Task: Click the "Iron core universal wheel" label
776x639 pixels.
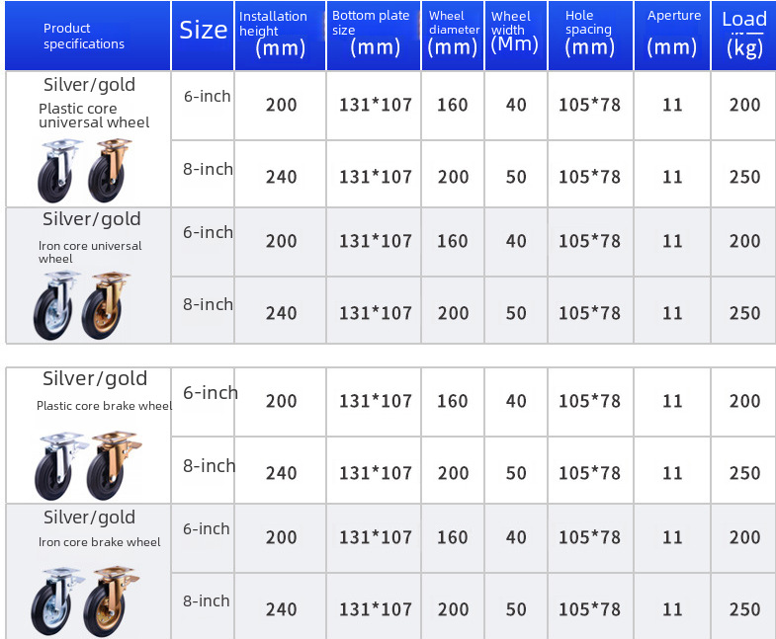Action: [x=90, y=252]
